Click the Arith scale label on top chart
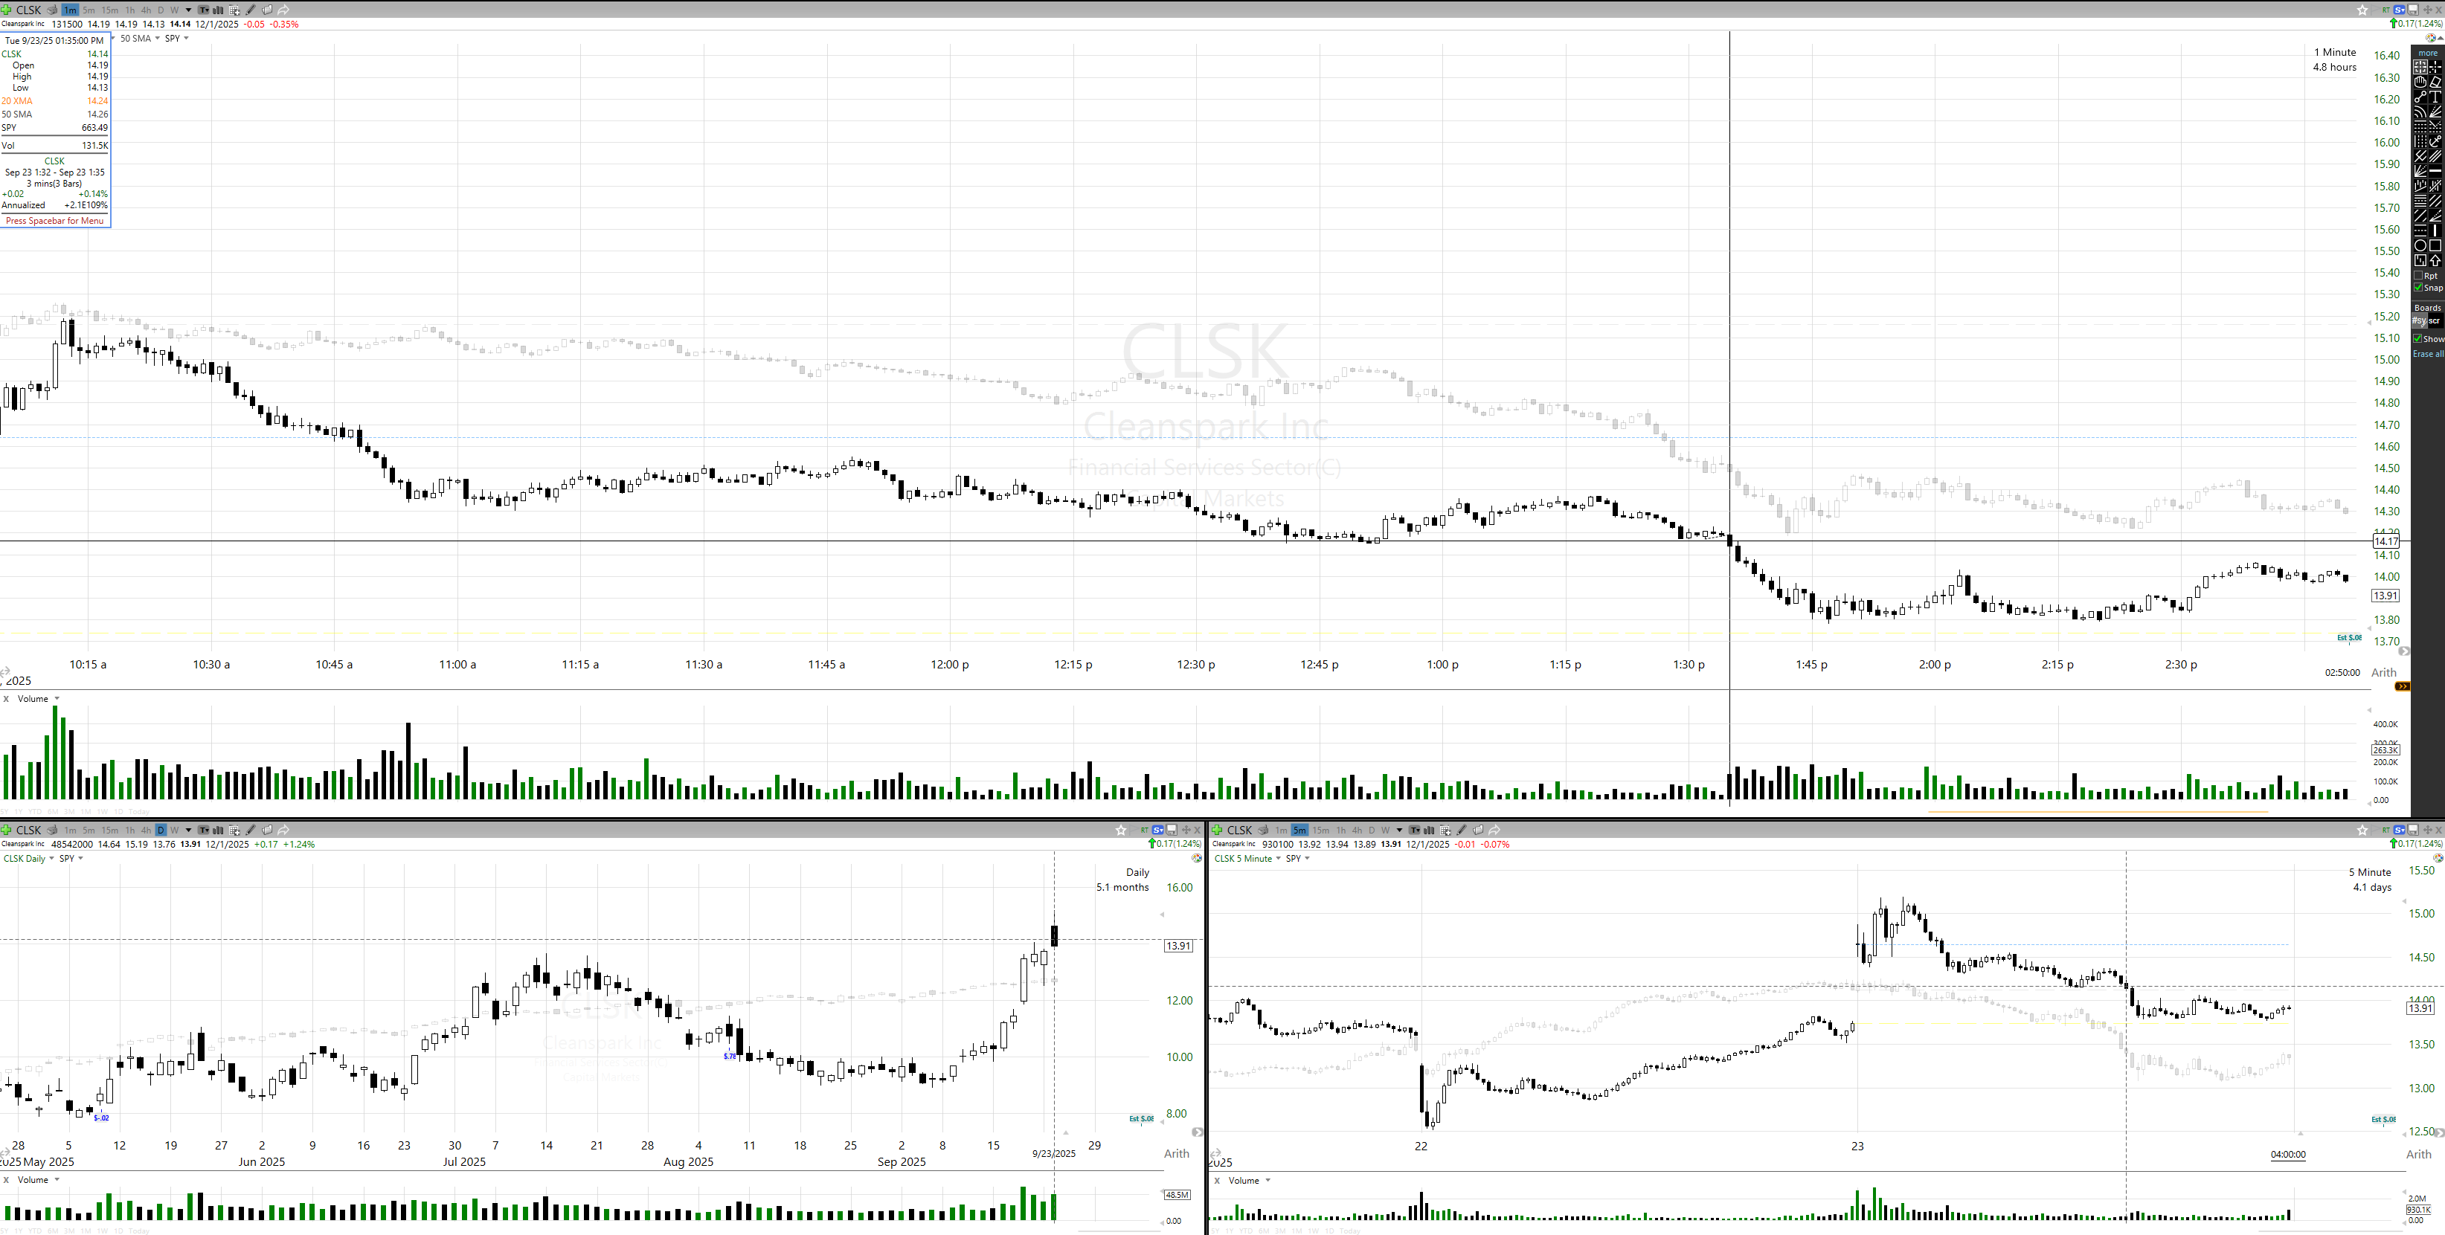Image resolution: width=2445 pixels, height=1235 pixels. pos(2383,672)
